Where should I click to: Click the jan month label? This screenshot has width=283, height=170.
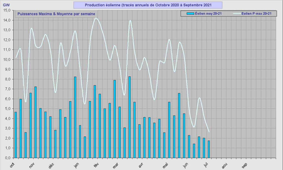tap(76, 165)
